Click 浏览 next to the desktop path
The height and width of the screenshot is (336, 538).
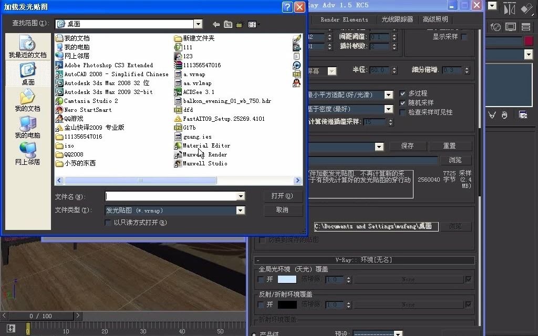click(x=456, y=226)
